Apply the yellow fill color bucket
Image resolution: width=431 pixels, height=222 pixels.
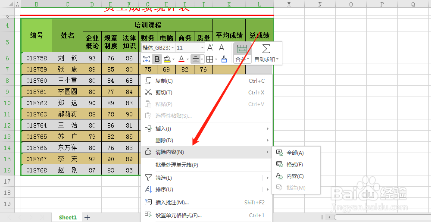[x=167, y=59]
